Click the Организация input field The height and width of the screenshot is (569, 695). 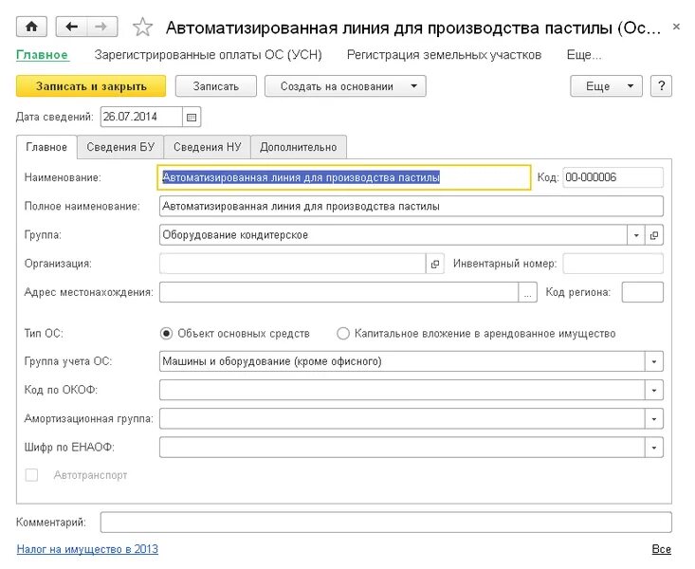pyautogui.click(x=293, y=264)
